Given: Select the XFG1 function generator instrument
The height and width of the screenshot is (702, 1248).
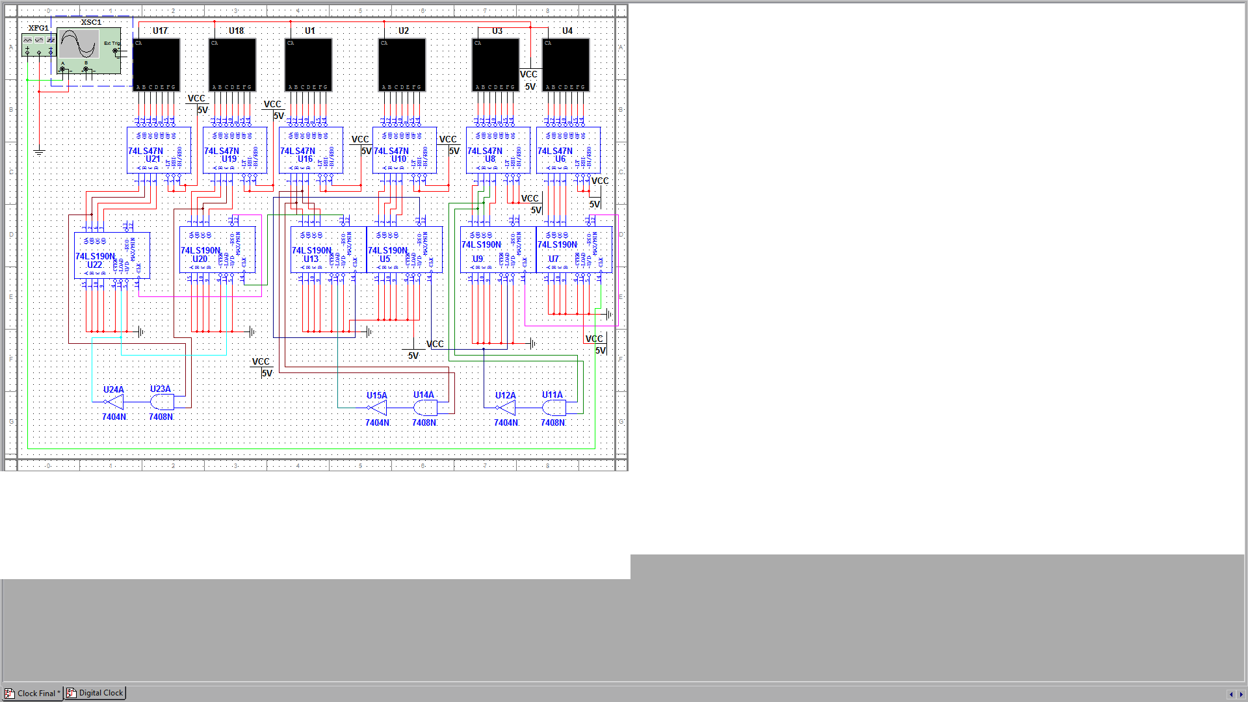Looking at the screenshot, I should pyautogui.click(x=38, y=44).
